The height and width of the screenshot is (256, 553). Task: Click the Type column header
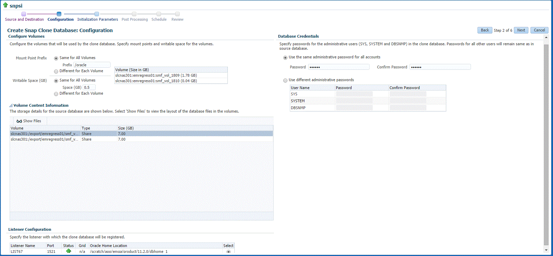pyautogui.click(x=99, y=128)
